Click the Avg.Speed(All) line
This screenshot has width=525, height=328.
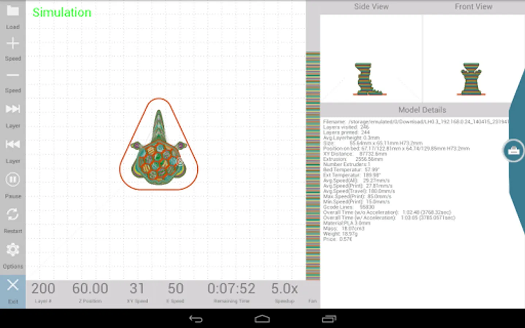356,180
